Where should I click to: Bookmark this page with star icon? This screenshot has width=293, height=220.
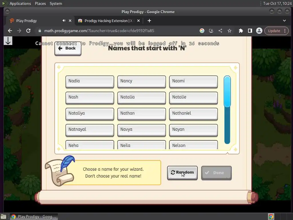pos(229,31)
